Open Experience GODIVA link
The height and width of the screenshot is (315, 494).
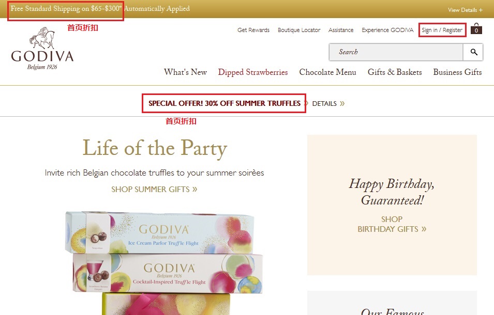[x=387, y=30]
